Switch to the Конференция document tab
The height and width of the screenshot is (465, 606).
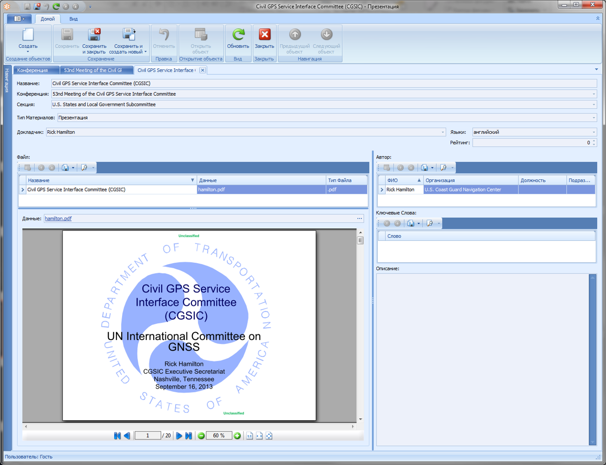[x=36, y=70]
